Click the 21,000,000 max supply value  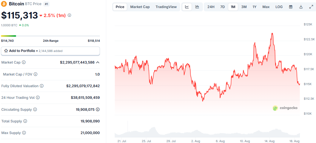(90, 133)
